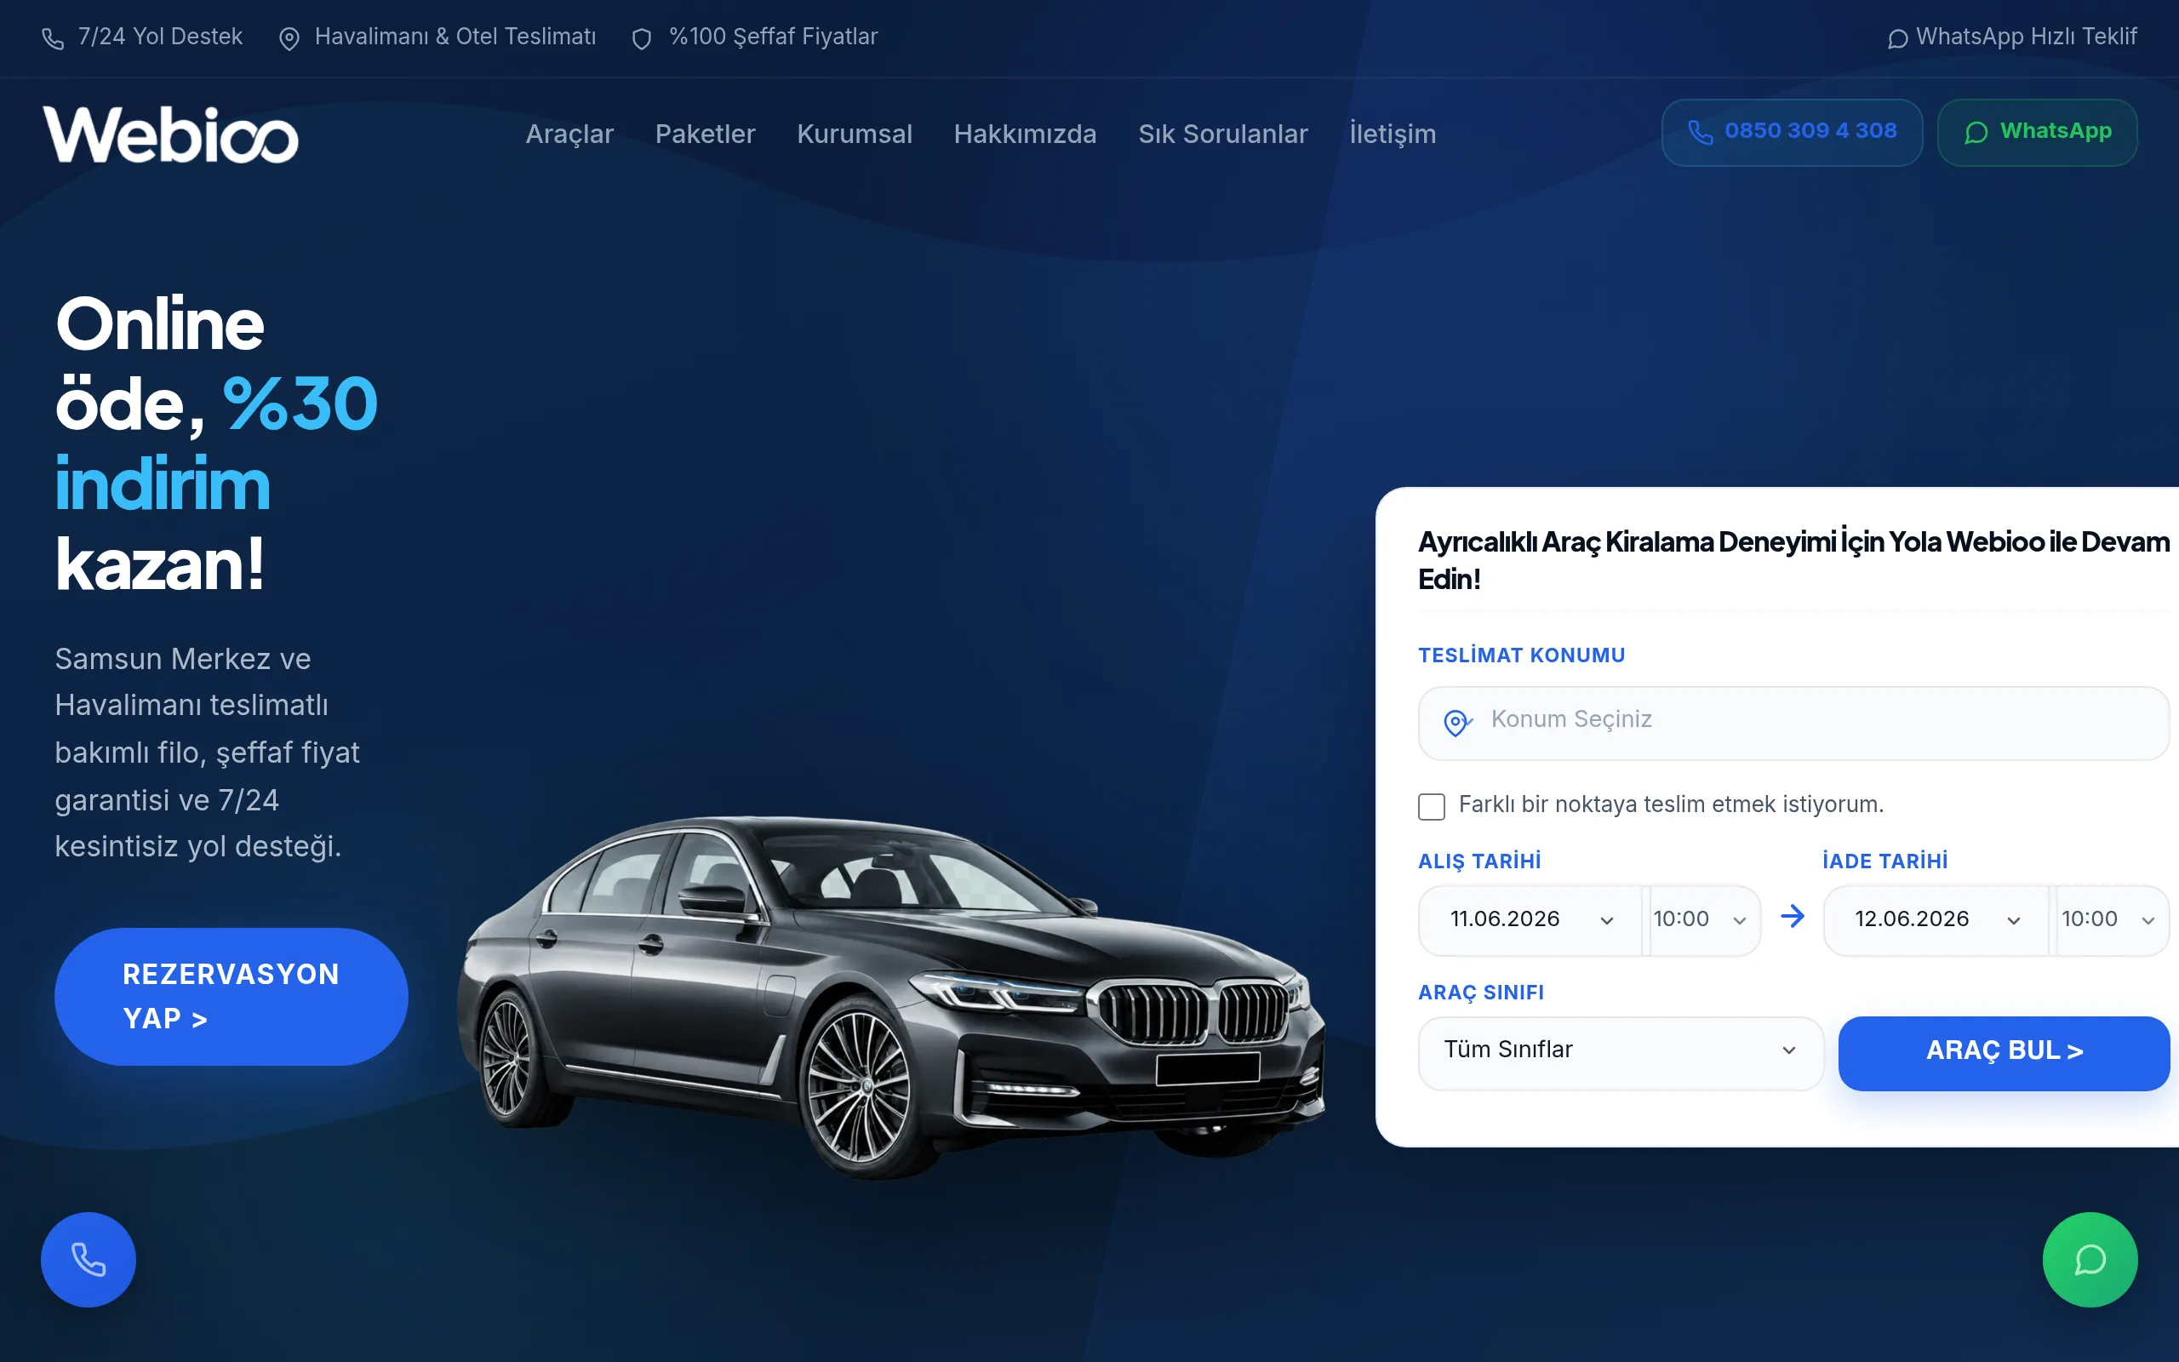This screenshot has height=1362, width=2179.
Task: Click the chat icon in the header WhatsApp button
Action: (1976, 133)
